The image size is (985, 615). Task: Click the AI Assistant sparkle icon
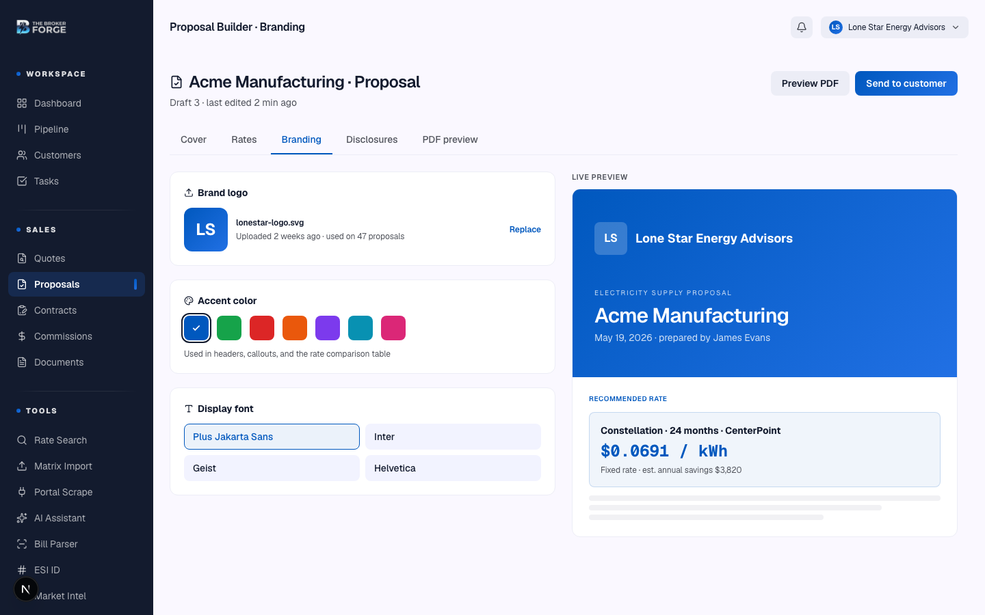[x=22, y=518]
